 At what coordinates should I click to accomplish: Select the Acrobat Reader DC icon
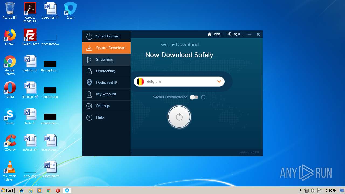(x=30, y=12)
